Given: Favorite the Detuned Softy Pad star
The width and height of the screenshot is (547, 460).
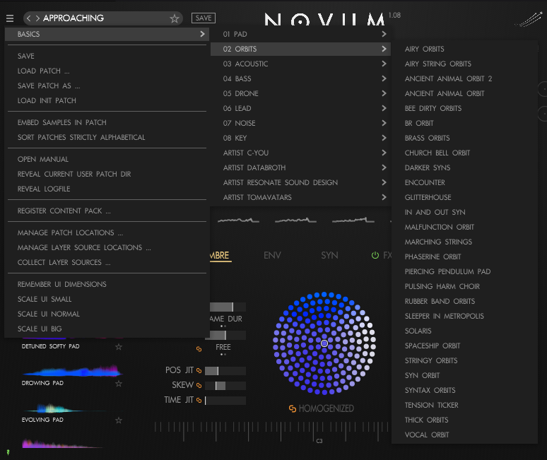Looking at the screenshot, I should [x=119, y=347].
